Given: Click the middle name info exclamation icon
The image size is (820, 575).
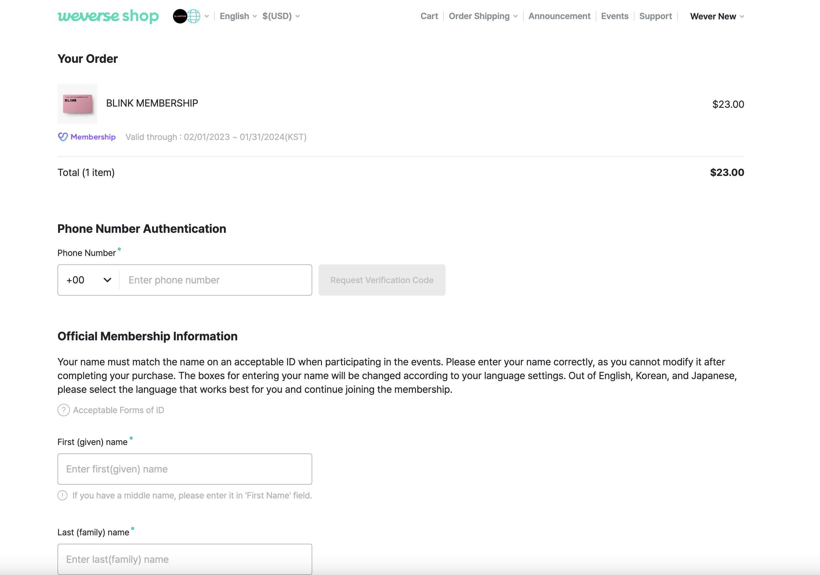Looking at the screenshot, I should [62, 495].
